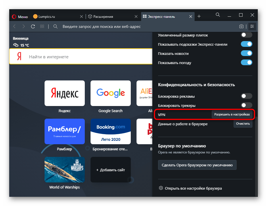Click Очистить browsing data button
267x206 pixels.
coord(243,124)
